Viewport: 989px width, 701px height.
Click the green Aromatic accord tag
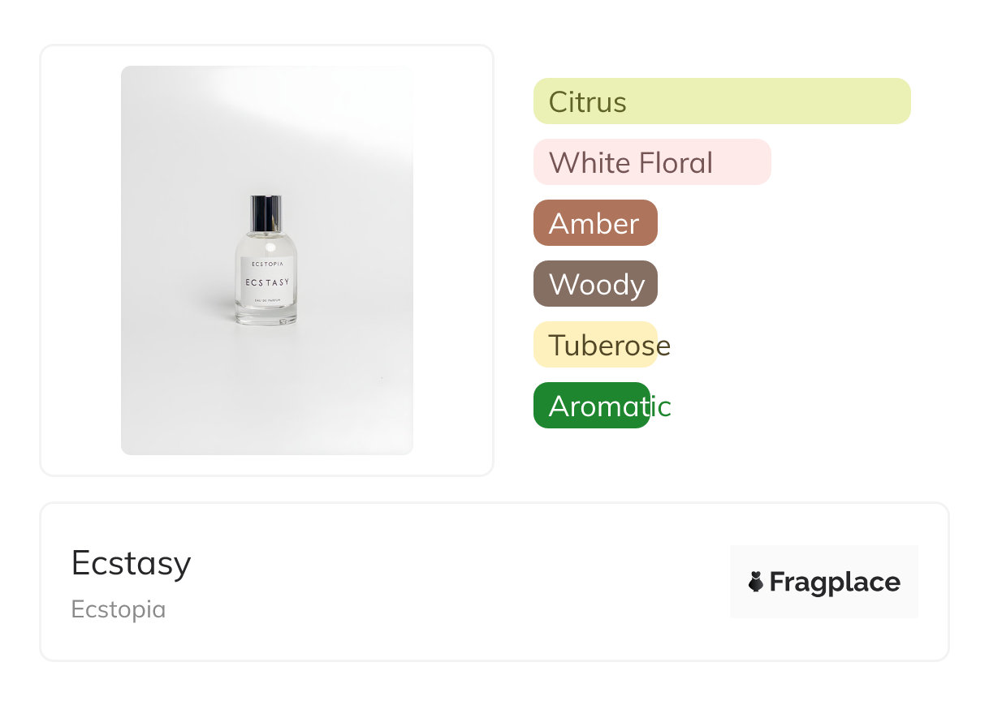tap(591, 406)
